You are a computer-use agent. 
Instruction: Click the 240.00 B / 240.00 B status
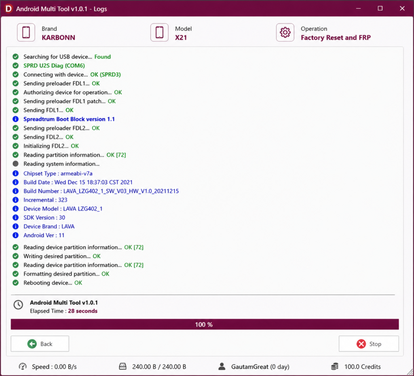point(159,367)
